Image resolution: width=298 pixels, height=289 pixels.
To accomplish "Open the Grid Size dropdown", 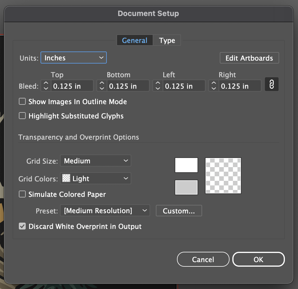I will tap(95, 161).
